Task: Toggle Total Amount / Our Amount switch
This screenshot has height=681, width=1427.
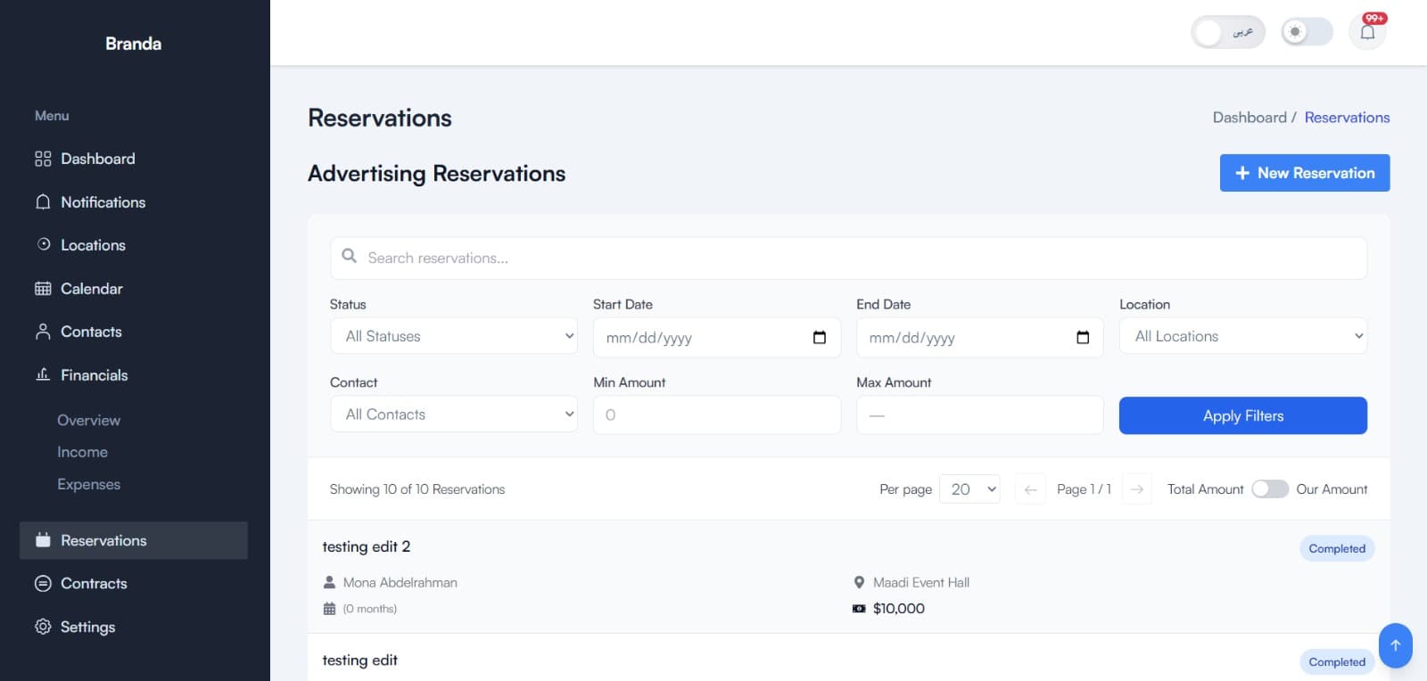Action: (1270, 488)
